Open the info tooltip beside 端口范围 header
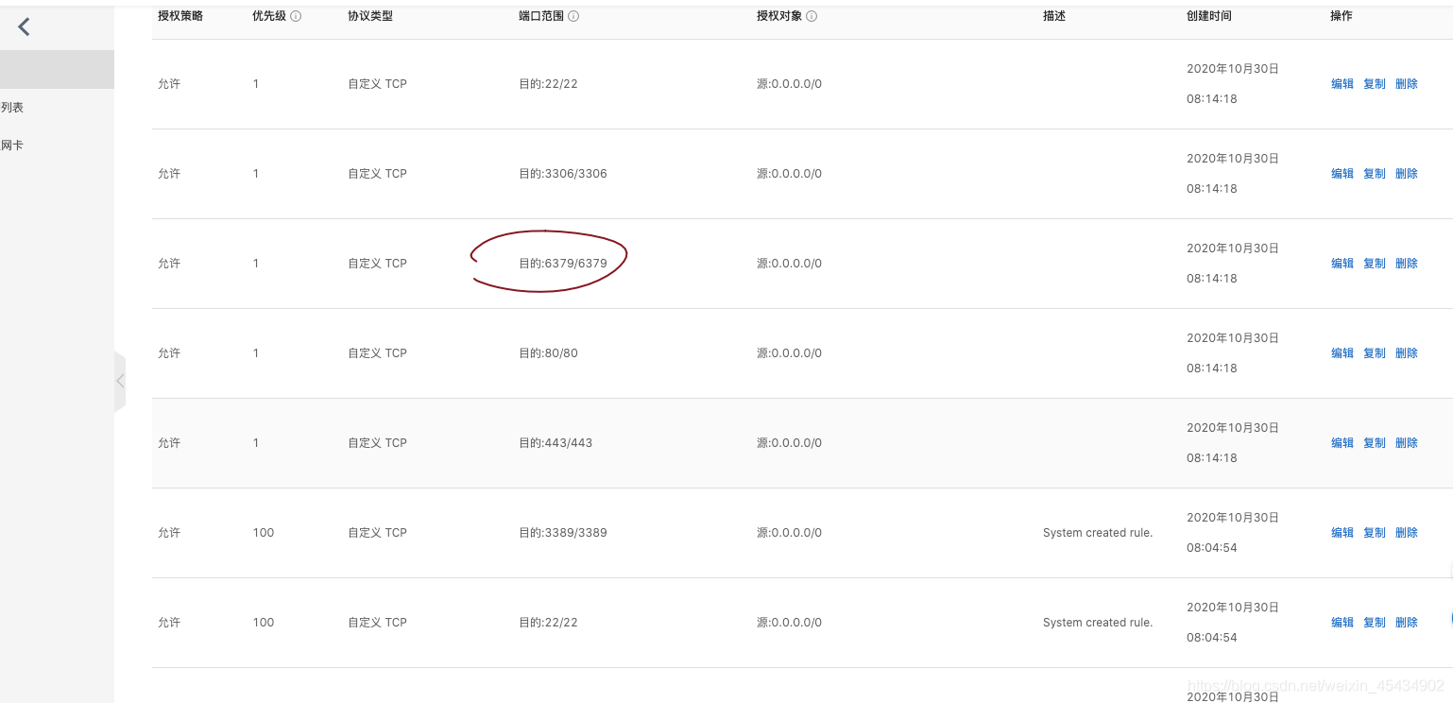 [x=573, y=16]
